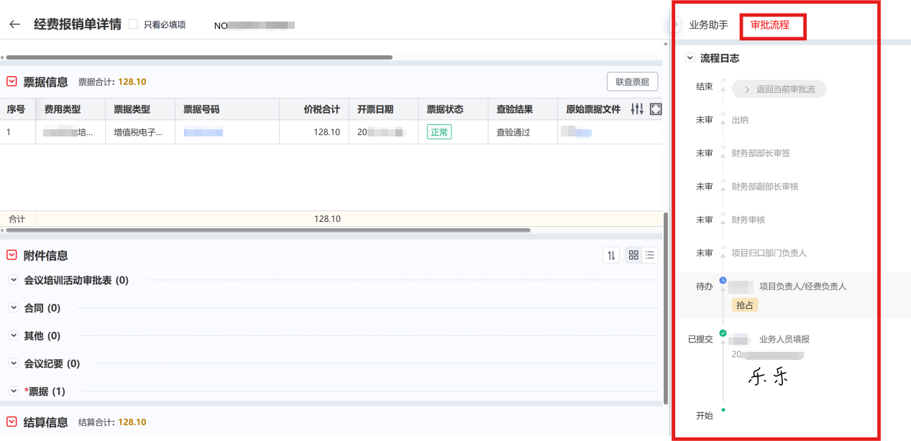Viewport: 911px width, 441px height.
Task: Click the 联查票据 button
Action: coord(632,82)
